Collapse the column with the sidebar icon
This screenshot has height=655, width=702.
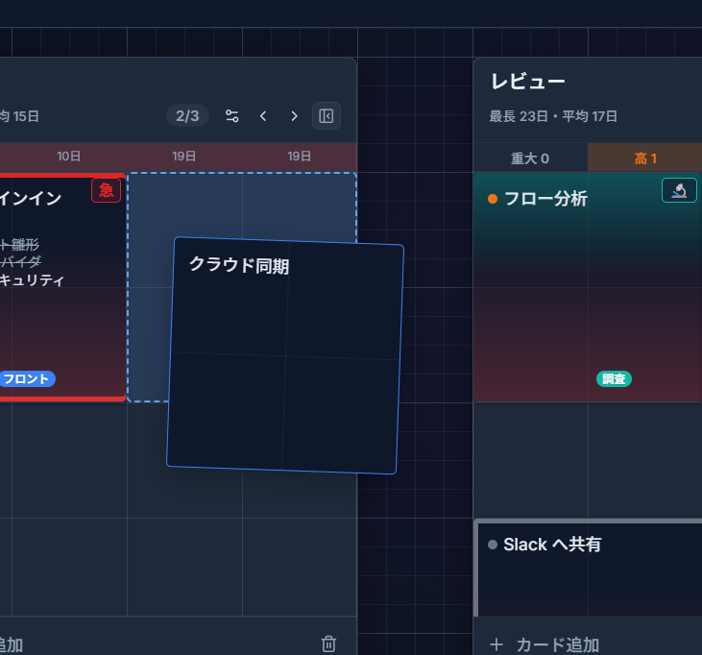327,116
